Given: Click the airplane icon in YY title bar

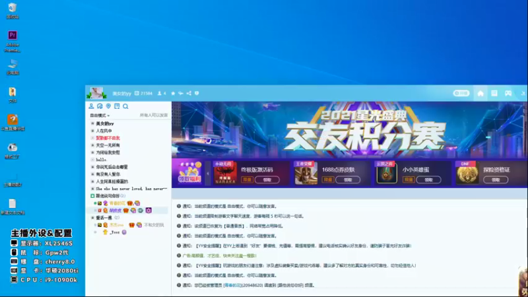Looking at the screenshot, I should pos(181,93).
